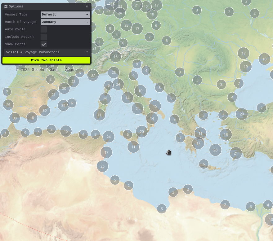This screenshot has height=241, width=273.
Task: Click the port cluster labeled 23
Action: pyautogui.click(x=73, y=81)
